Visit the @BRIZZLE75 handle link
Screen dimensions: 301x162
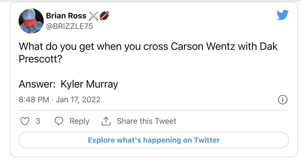pos(69,26)
